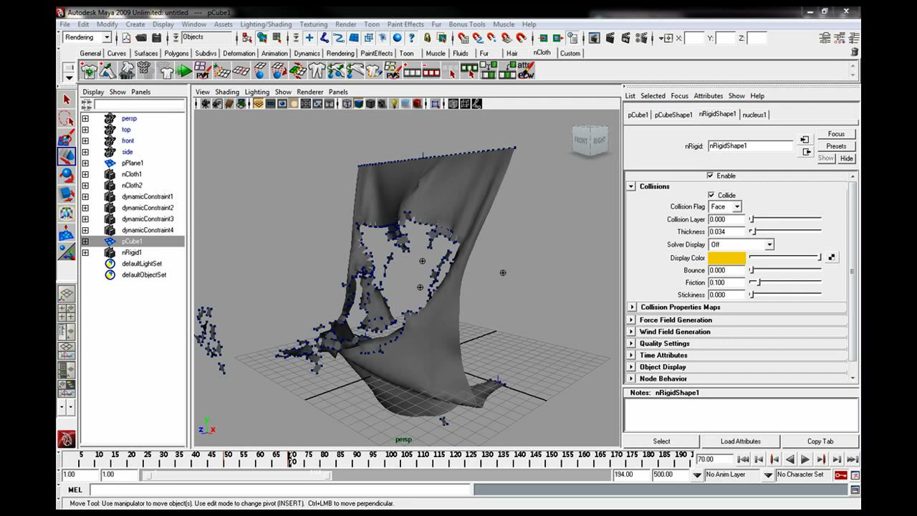Activate the Move tool in toolbox

point(67,156)
